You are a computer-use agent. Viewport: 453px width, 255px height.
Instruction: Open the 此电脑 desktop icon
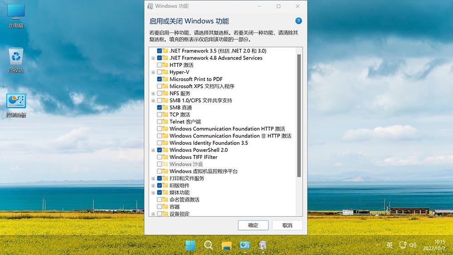click(16, 16)
